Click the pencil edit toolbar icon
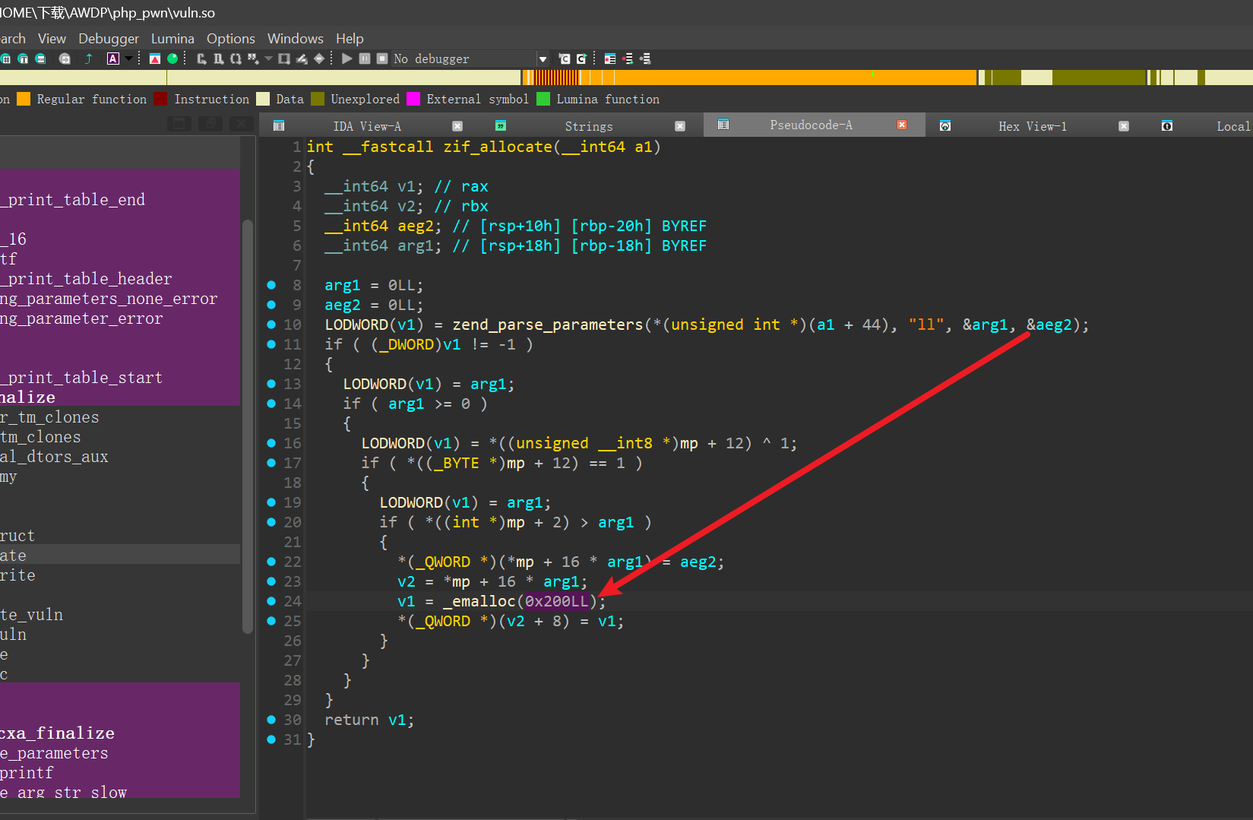The image size is (1253, 820). 302,59
